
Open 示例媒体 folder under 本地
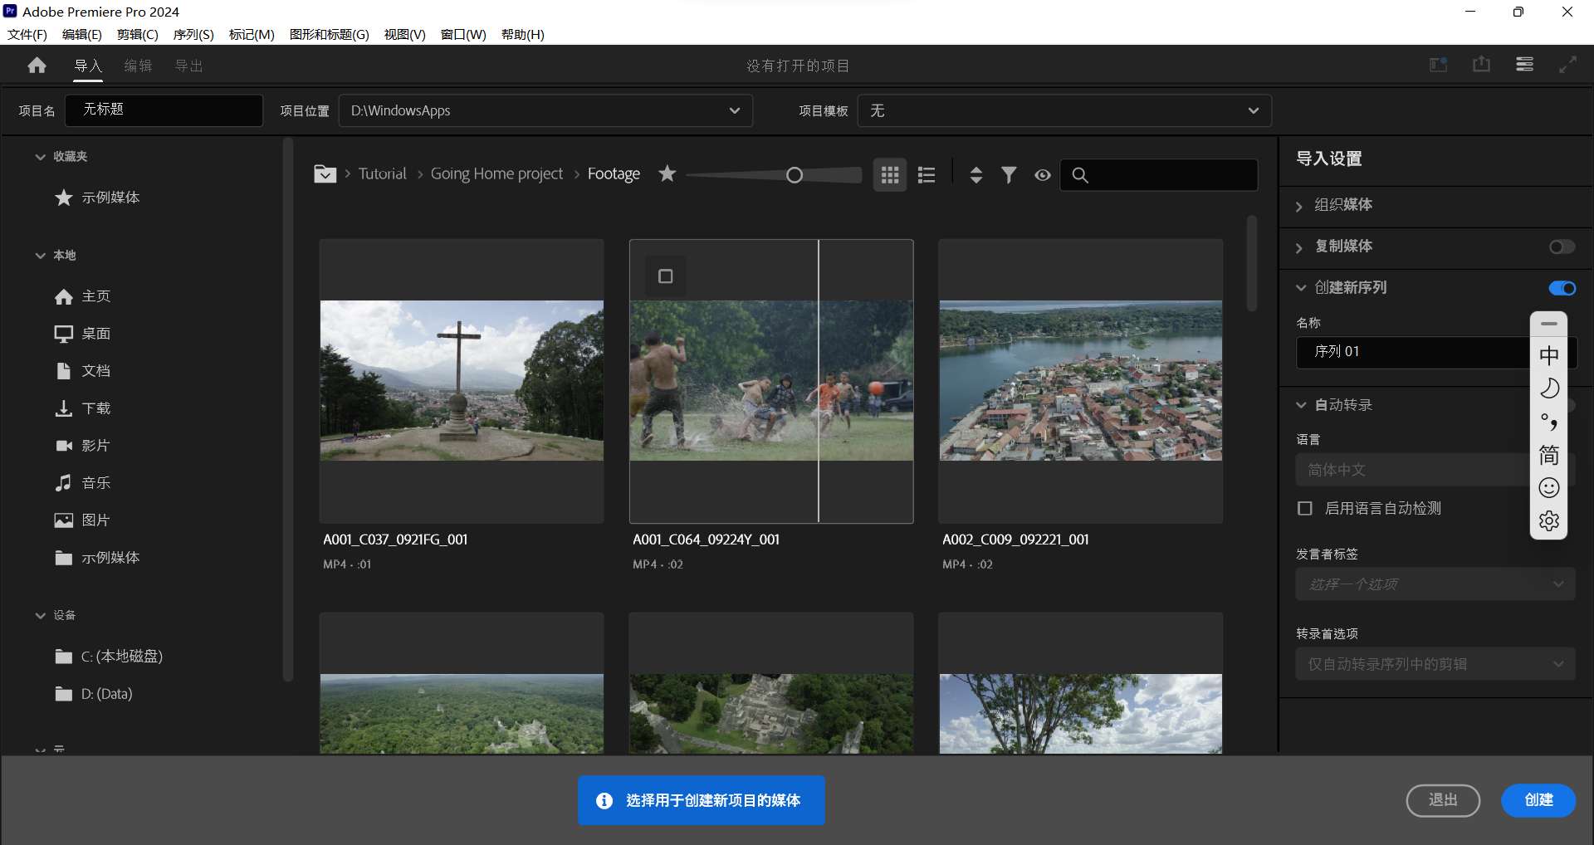(98, 558)
